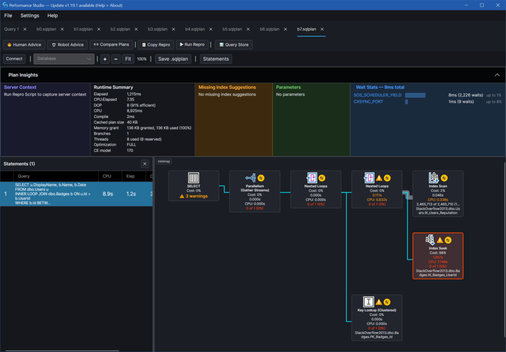Open the Help menu
This screenshot has height=352, width=506.
pyautogui.click(x=52, y=15)
